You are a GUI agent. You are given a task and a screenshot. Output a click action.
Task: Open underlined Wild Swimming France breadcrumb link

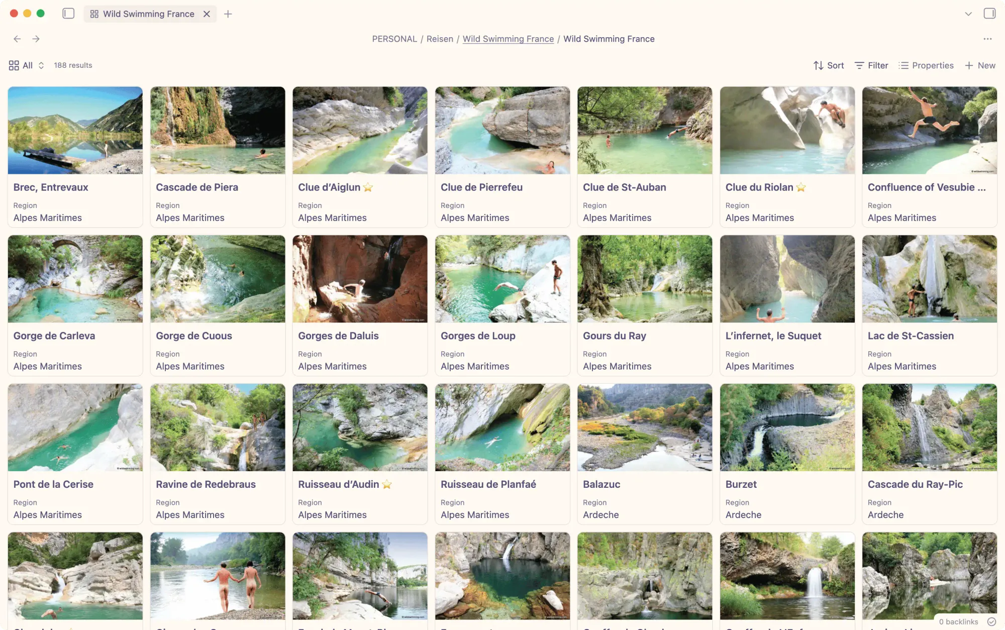(508, 39)
